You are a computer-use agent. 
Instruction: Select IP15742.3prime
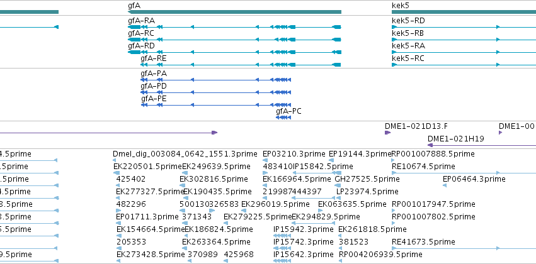304,242
